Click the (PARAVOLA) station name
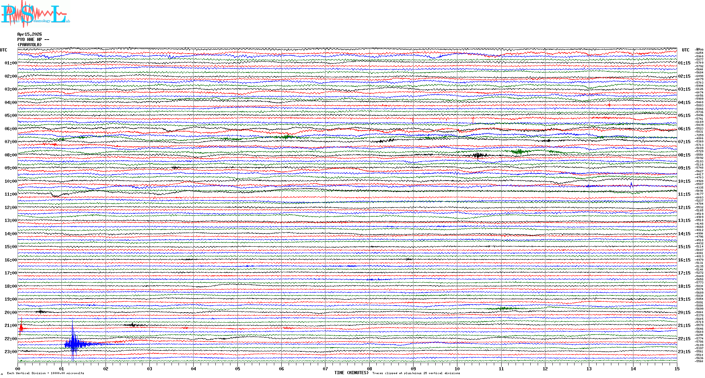The image size is (705, 378). point(29,45)
